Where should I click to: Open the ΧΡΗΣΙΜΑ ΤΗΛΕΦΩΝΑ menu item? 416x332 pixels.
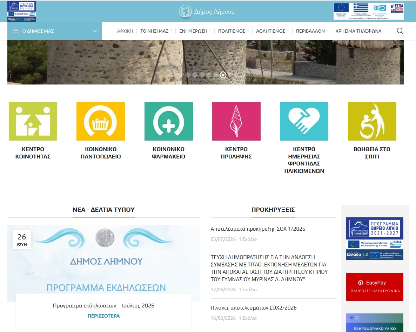[358, 31]
